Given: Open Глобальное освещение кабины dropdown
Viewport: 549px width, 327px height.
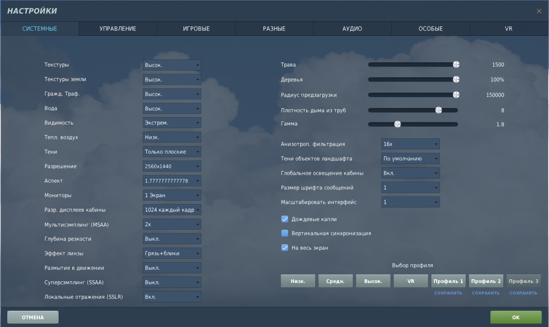Looking at the screenshot, I should click(410, 173).
